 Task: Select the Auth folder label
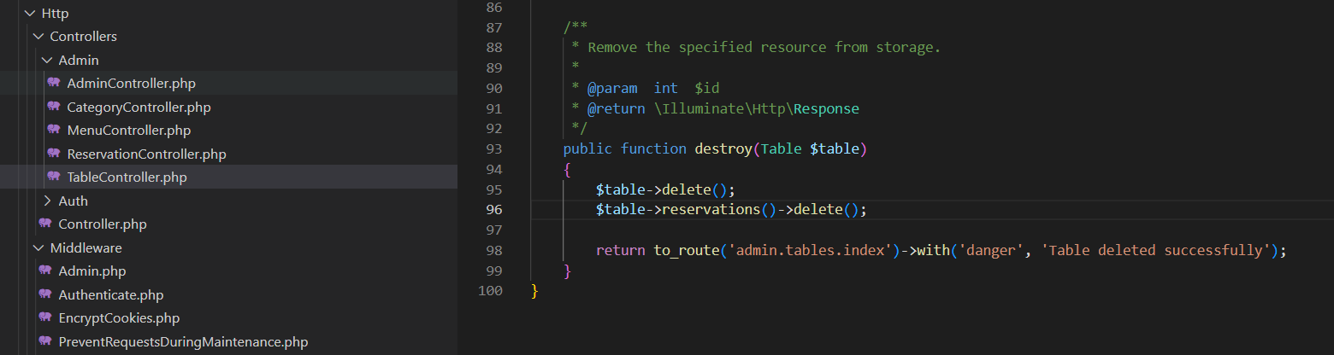tap(73, 201)
